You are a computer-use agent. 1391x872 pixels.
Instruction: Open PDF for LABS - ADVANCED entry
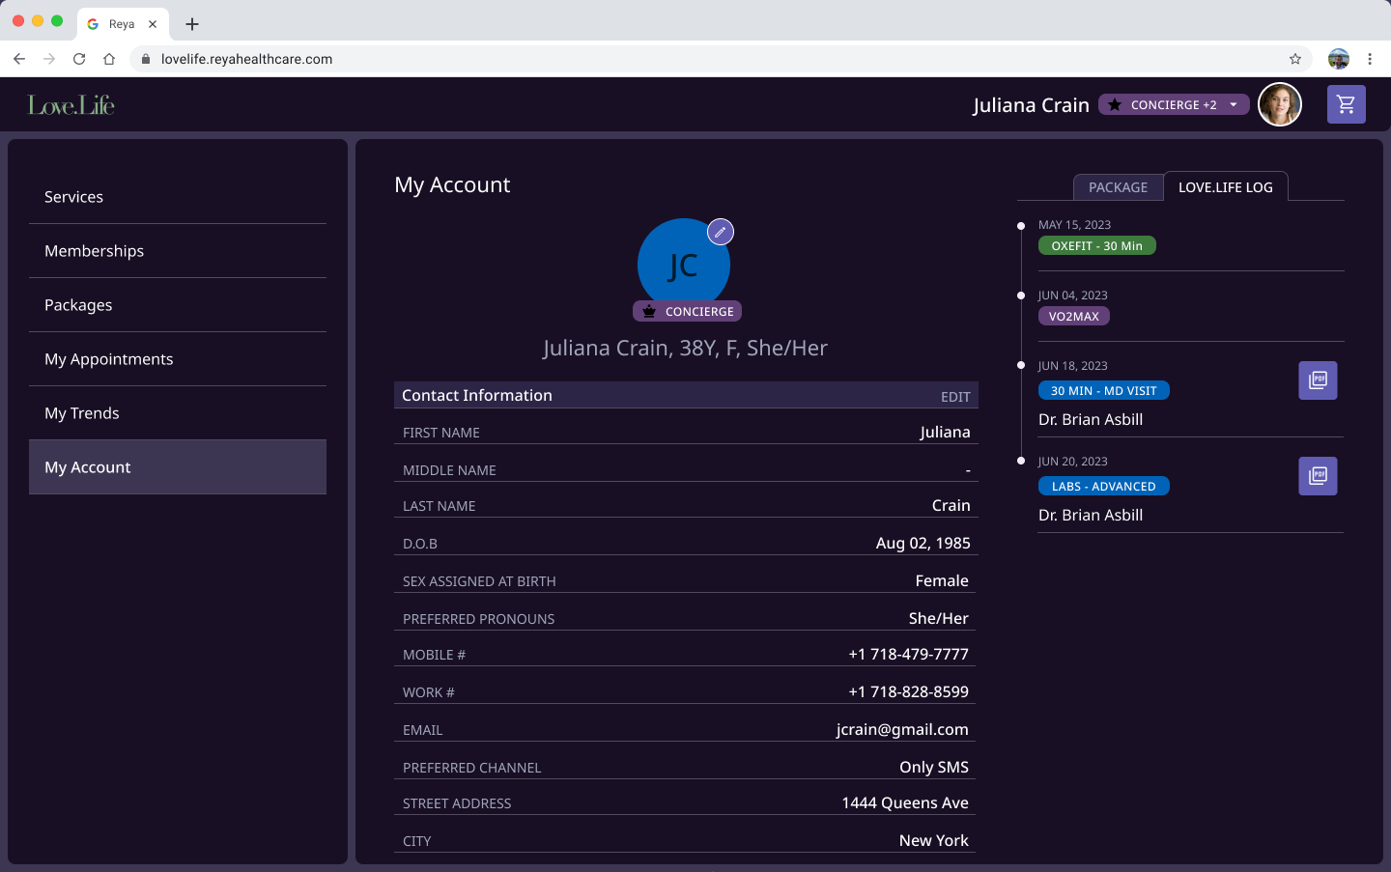point(1318,476)
